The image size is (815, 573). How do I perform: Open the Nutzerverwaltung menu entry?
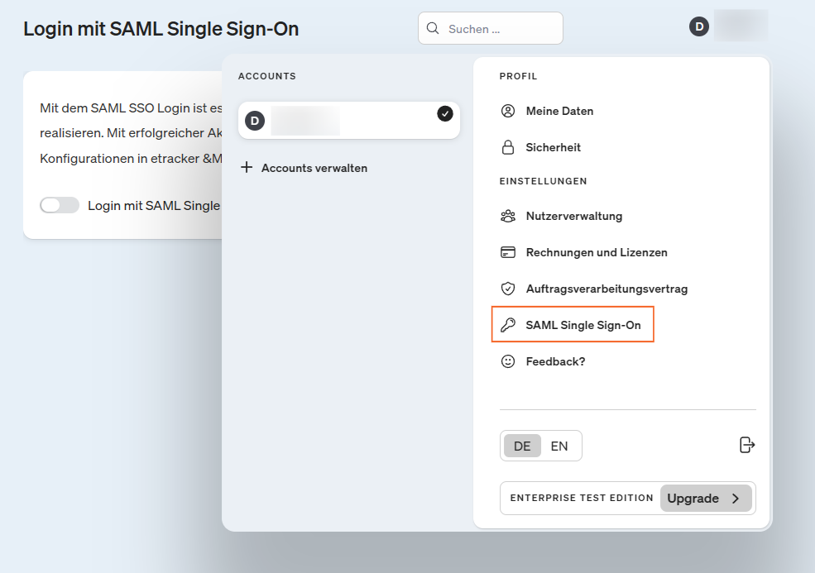coord(573,216)
